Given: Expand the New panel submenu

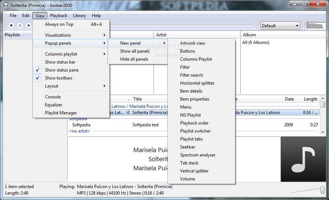Looking at the screenshot, I should (x=138, y=43).
